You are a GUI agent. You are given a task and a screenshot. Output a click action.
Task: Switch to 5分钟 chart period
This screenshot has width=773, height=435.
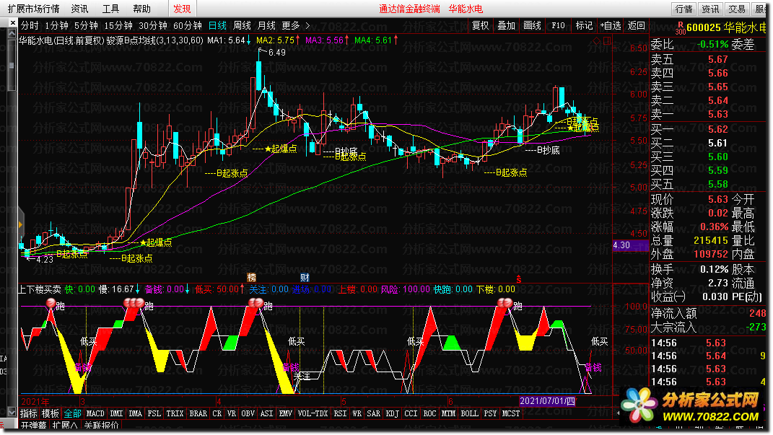[x=86, y=25]
